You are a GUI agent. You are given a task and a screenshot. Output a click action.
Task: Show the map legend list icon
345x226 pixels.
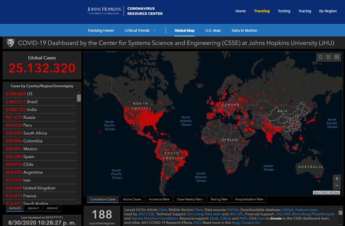[328, 57]
